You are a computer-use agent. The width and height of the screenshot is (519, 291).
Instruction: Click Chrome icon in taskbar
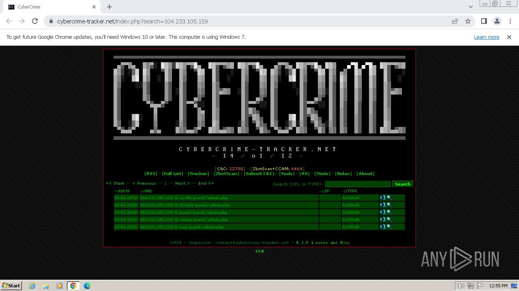pos(73,286)
